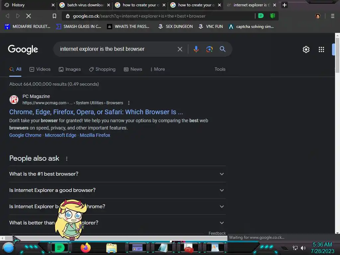
Task: Click the horizontal scrollbar at page bottom
Action: pos(116,238)
